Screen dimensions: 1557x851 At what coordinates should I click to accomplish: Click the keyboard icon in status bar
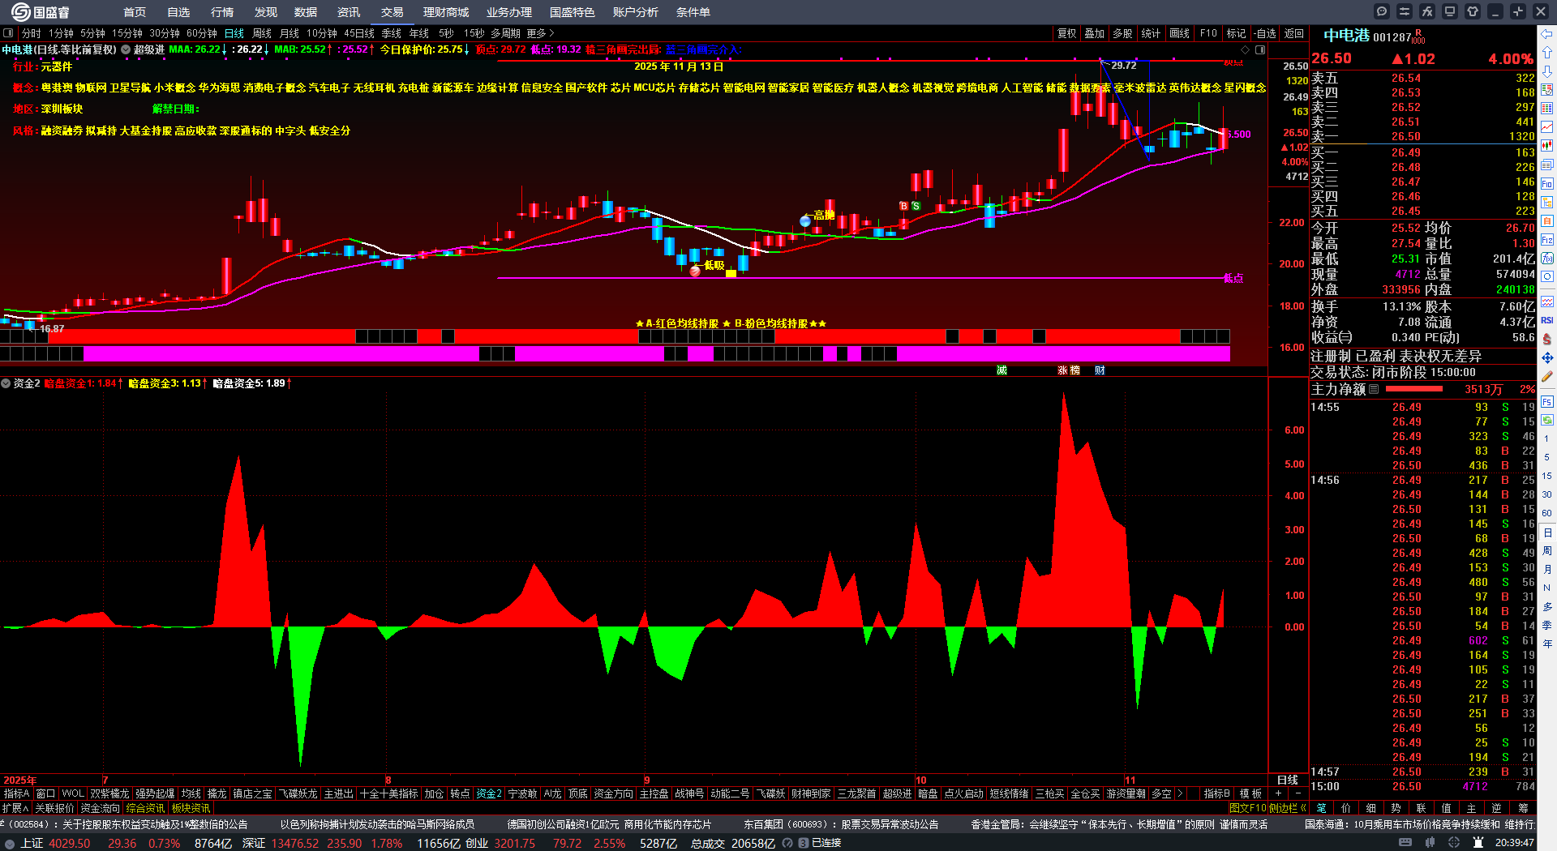tap(1405, 843)
